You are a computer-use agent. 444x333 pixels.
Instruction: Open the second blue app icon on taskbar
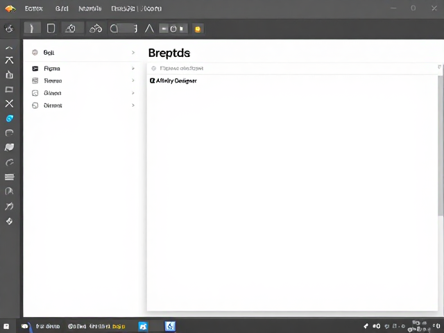pos(170,326)
